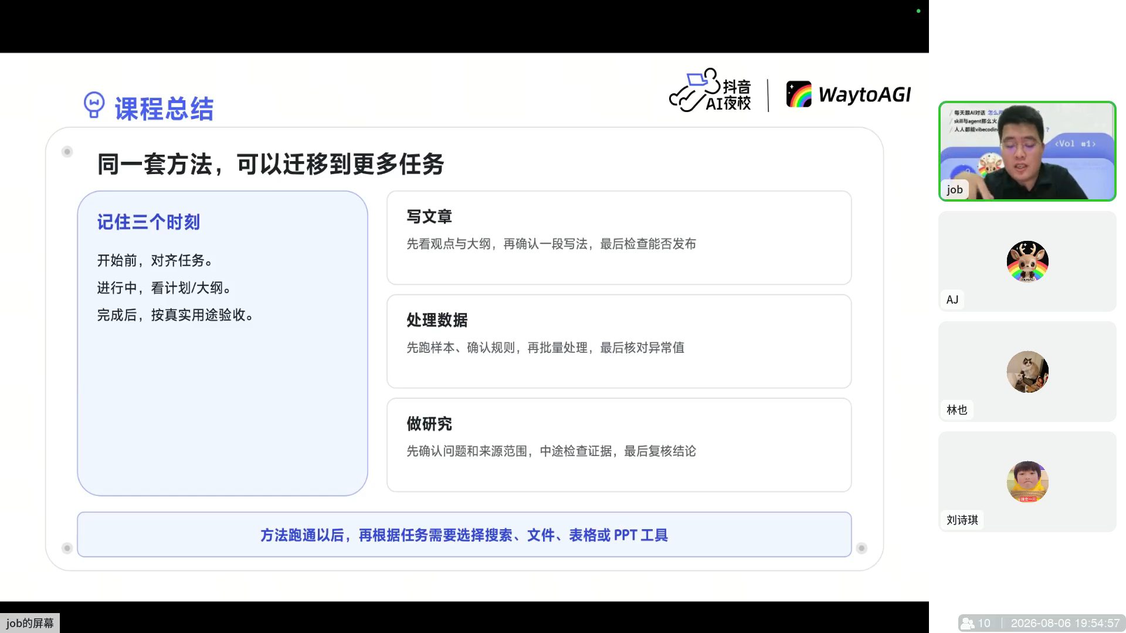
Task: Click 林也's cat avatar
Action: [x=1027, y=372]
